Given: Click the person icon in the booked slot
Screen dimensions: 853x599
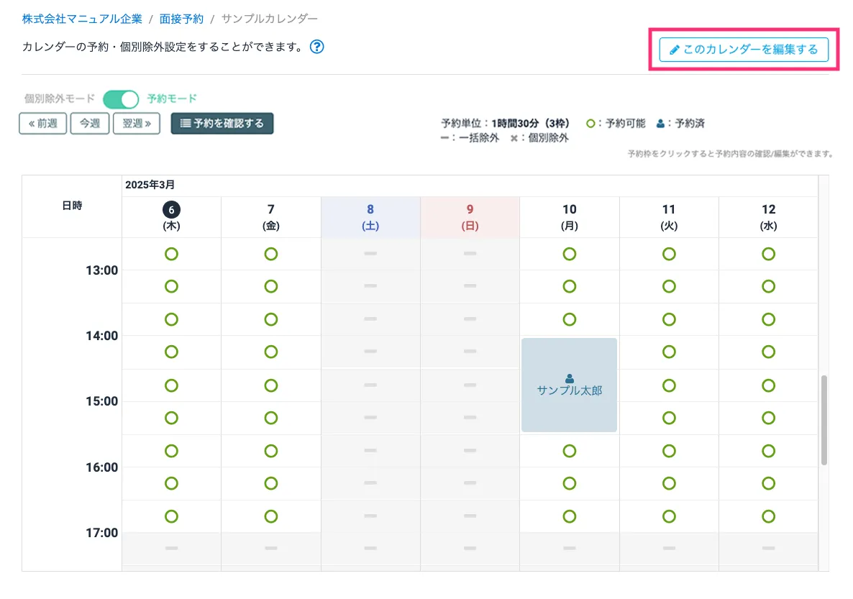Looking at the screenshot, I should click(570, 378).
